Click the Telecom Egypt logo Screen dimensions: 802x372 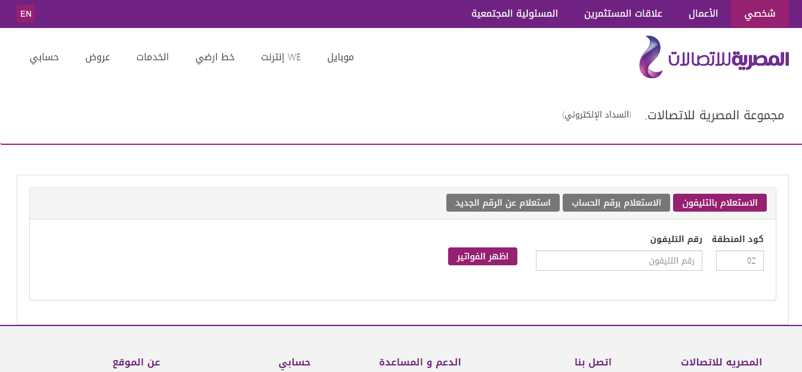coord(714,57)
